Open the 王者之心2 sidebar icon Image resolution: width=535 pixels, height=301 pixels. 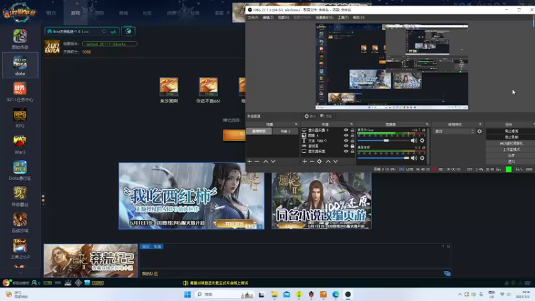click(x=20, y=249)
